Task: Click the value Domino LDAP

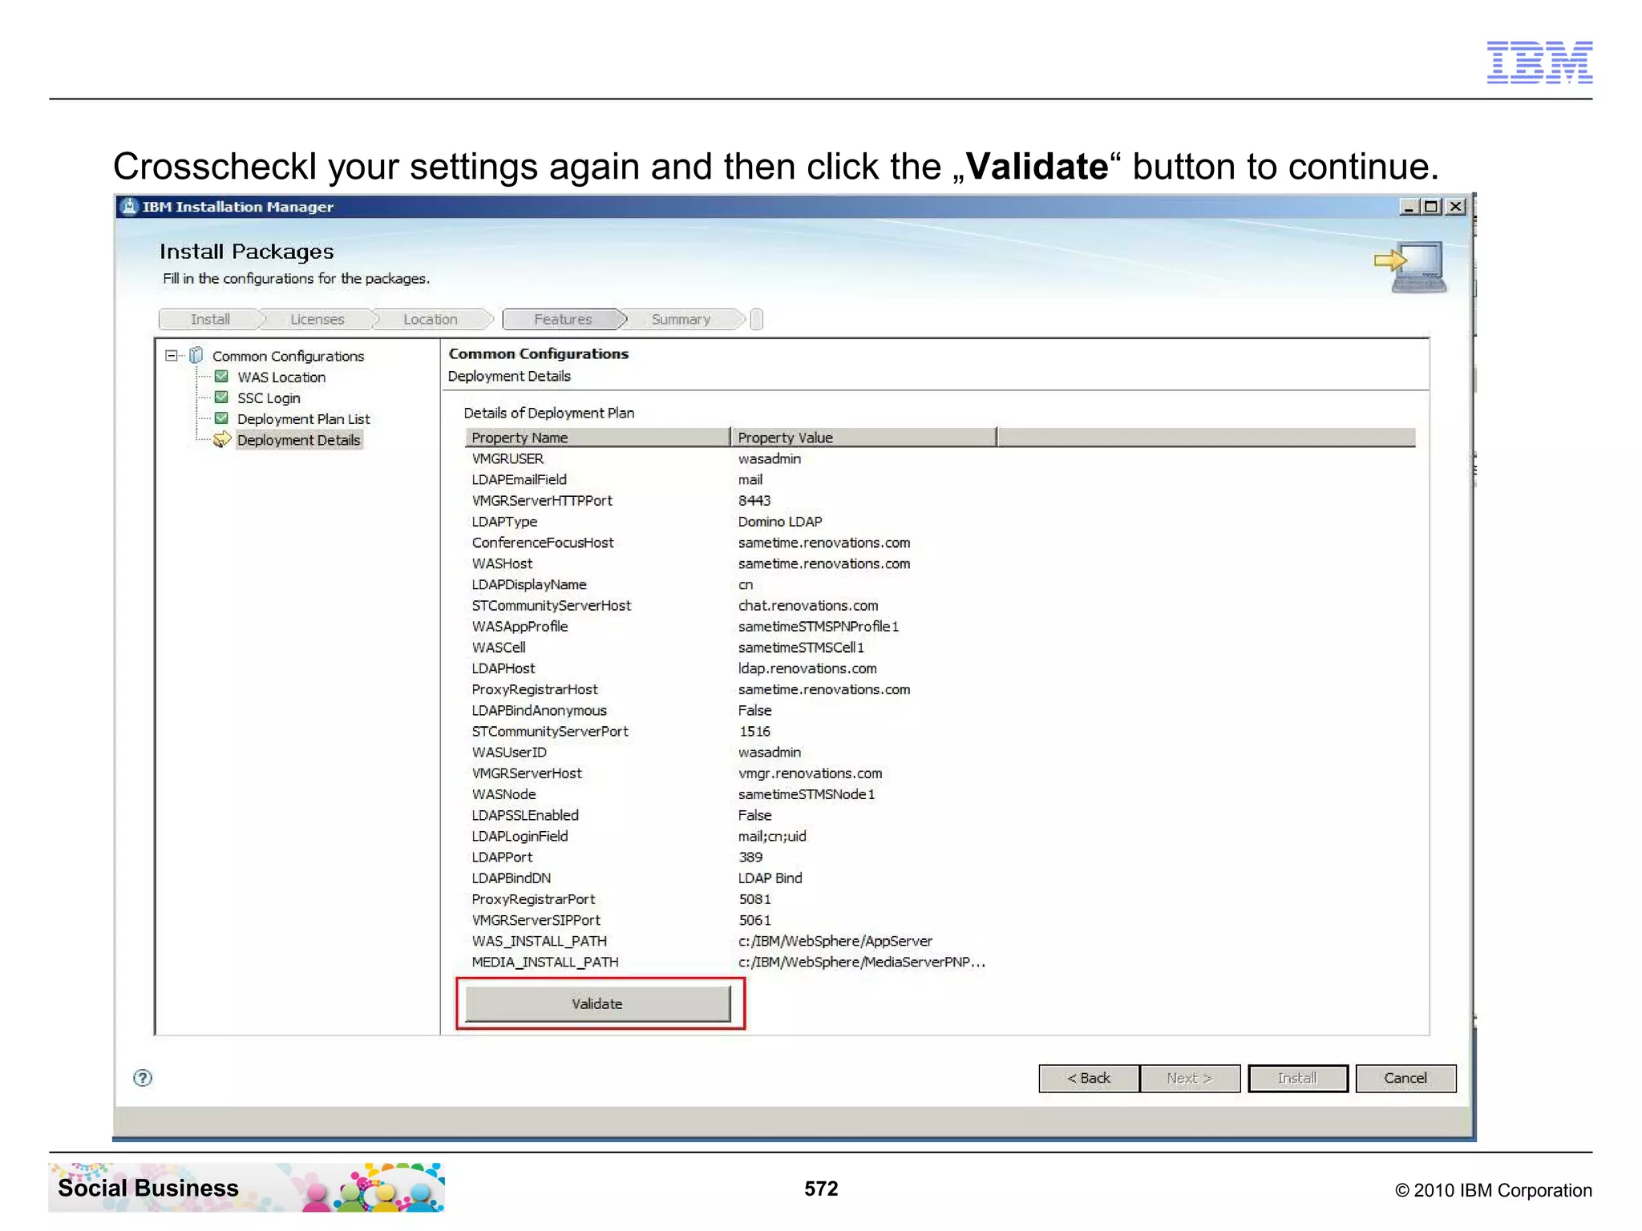Action: pyautogui.click(x=780, y=521)
